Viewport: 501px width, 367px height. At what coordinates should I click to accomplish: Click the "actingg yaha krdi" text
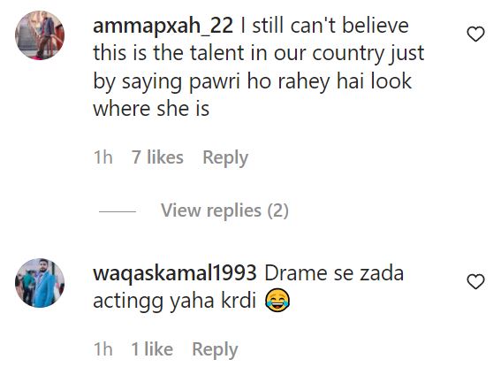175,302
